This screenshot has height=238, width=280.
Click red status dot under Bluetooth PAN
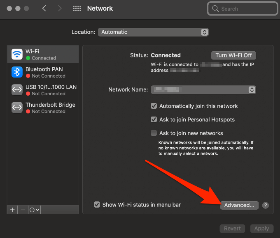(x=28, y=76)
